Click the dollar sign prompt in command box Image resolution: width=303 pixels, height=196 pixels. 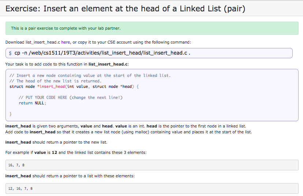(x=10, y=53)
